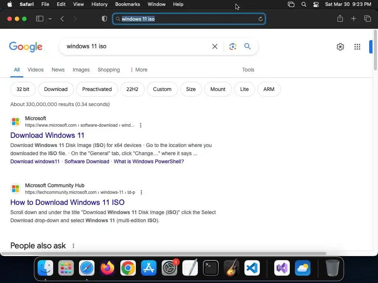378x283 pixels.
Task: Search by image with Google Lens
Action: coord(233,46)
